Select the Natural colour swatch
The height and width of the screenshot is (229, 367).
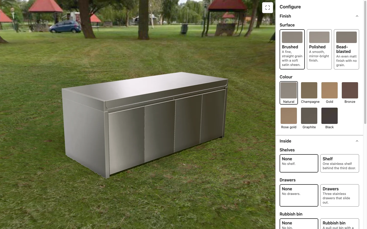point(289,93)
